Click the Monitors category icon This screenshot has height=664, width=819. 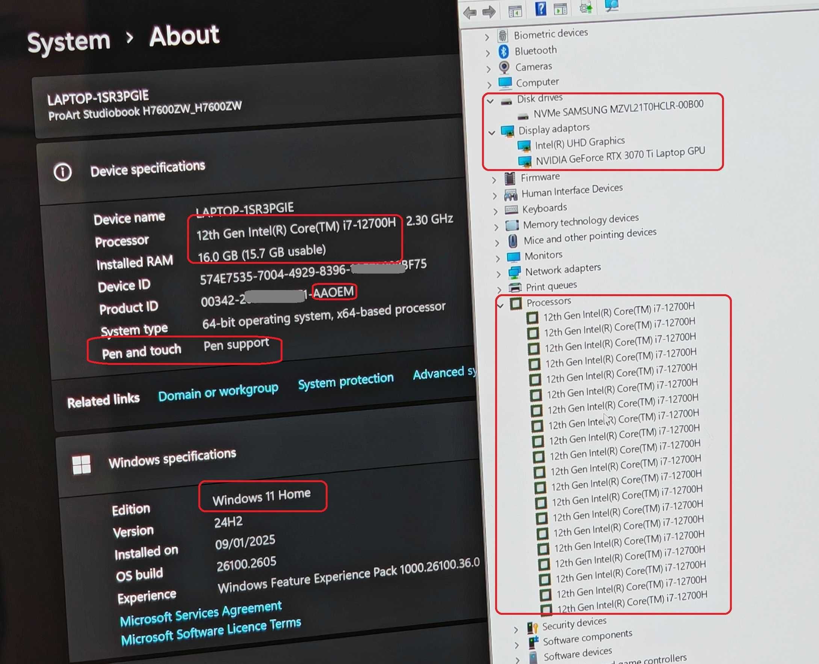(514, 257)
